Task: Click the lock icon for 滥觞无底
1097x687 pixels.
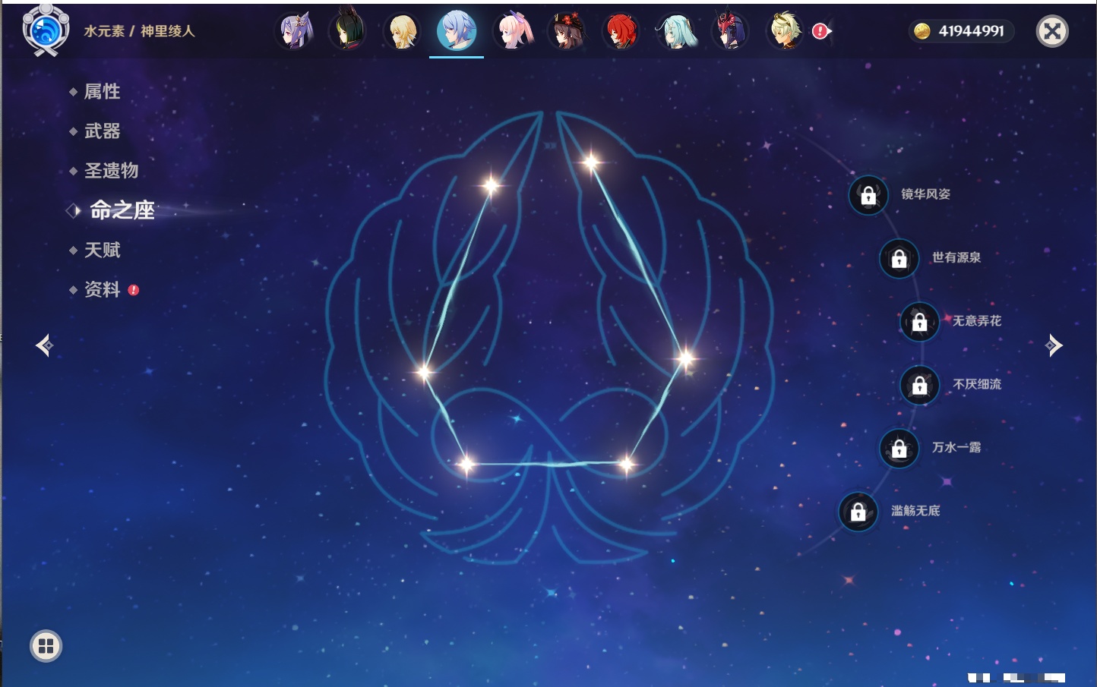Action: (858, 512)
